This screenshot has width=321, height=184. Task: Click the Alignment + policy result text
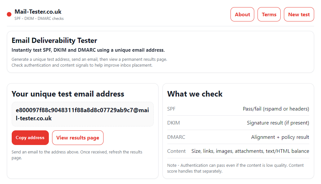click(280, 137)
